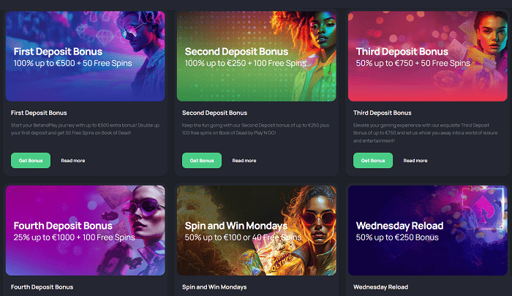Click the Spin and Win Mondays title
Screen dimensions: 512x296
pos(214,287)
